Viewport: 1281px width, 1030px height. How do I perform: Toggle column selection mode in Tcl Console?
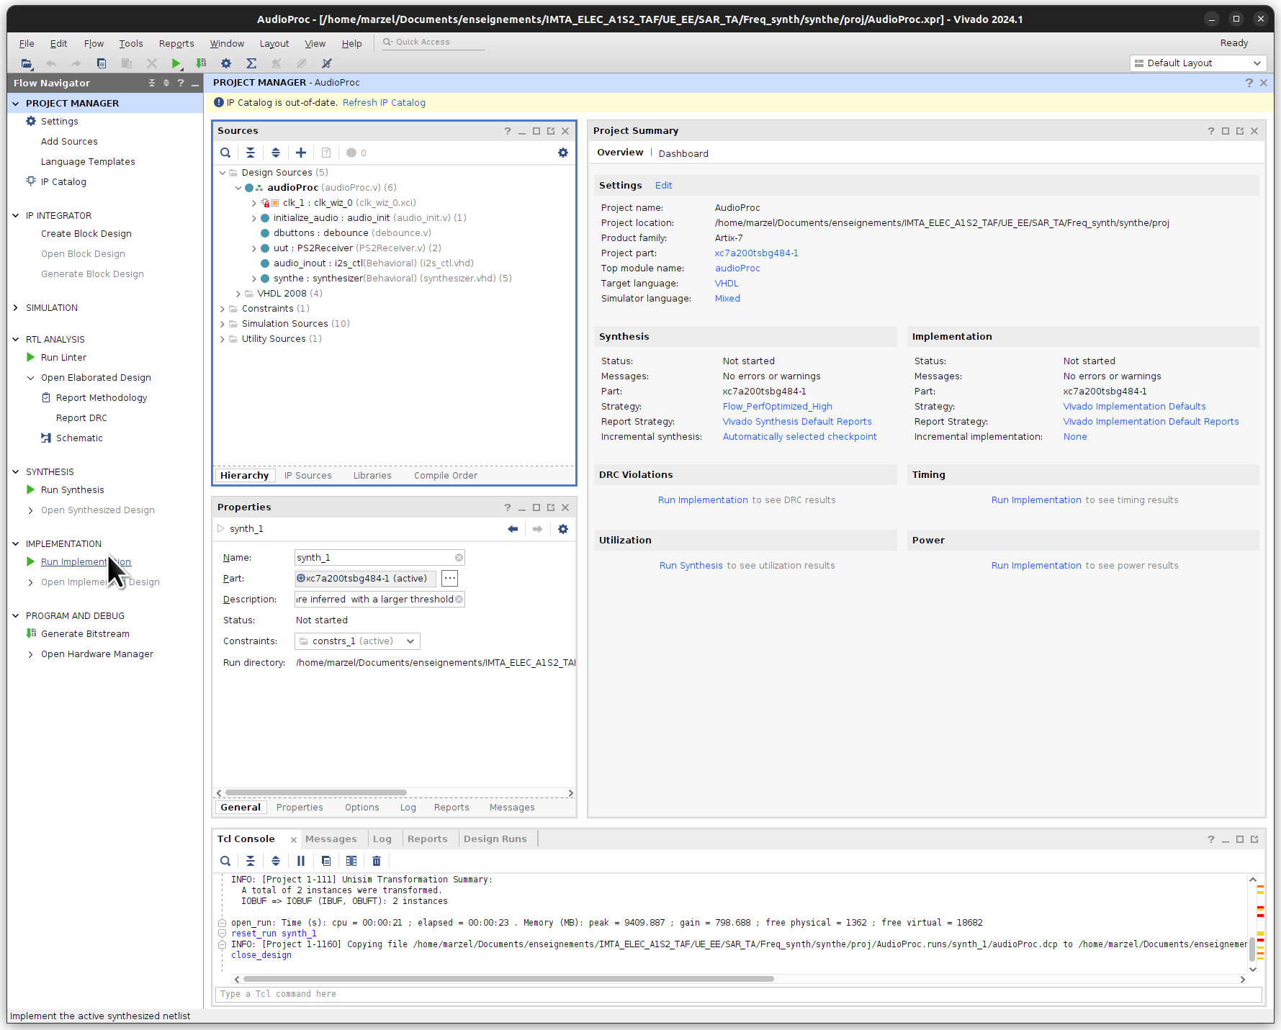(351, 861)
